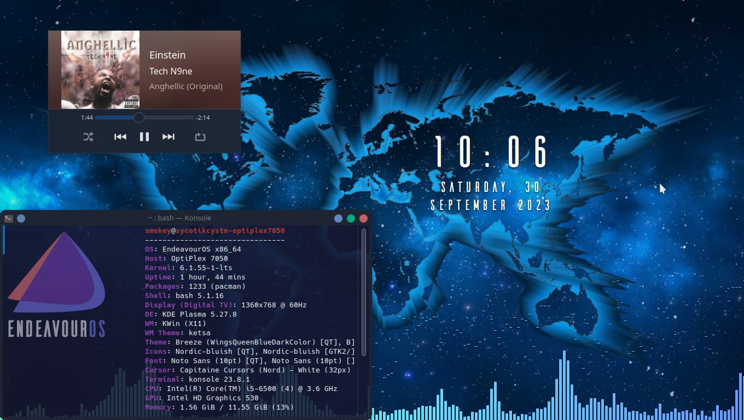
Task: Click the blue circle beside Konsole's window icon
Action: tap(21, 218)
